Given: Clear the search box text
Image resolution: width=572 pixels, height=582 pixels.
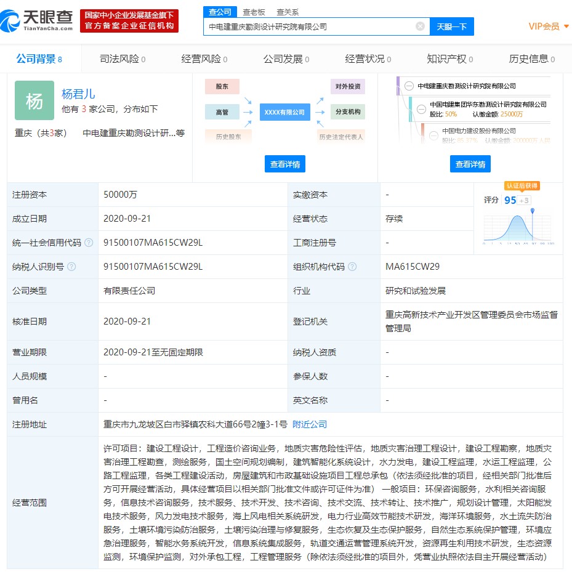Looking at the screenshot, I should [420, 26].
